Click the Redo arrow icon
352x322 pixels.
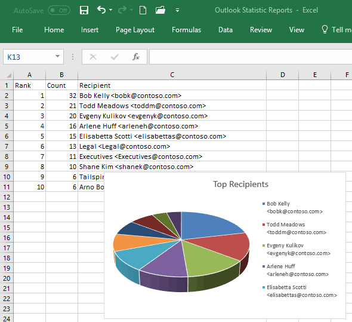(x=122, y=10)
